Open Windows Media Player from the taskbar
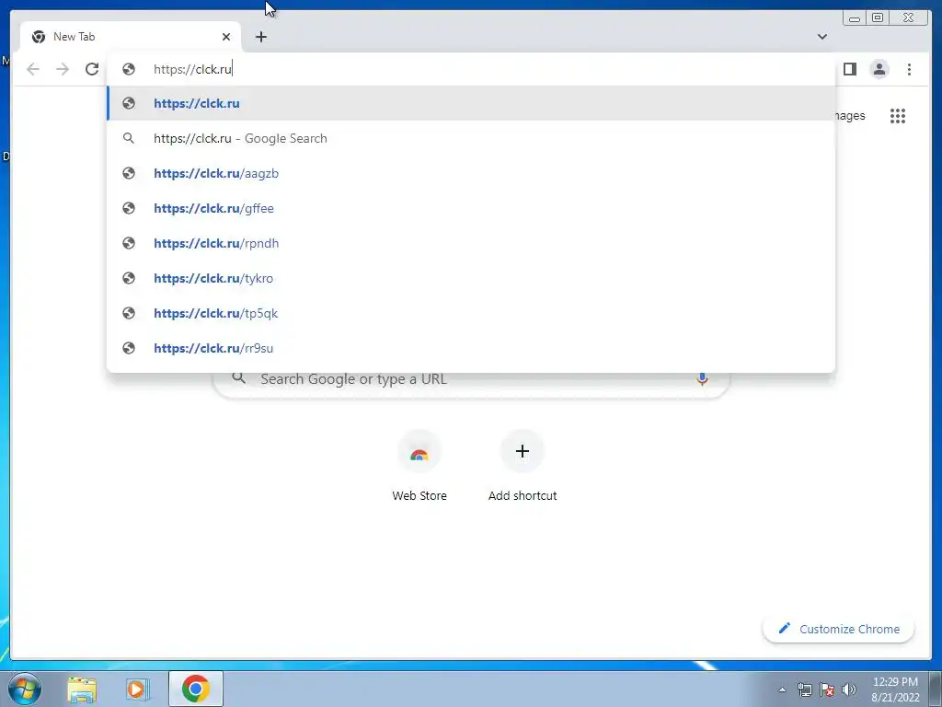This screenshot has height=707, width=942. pos(138,689)
